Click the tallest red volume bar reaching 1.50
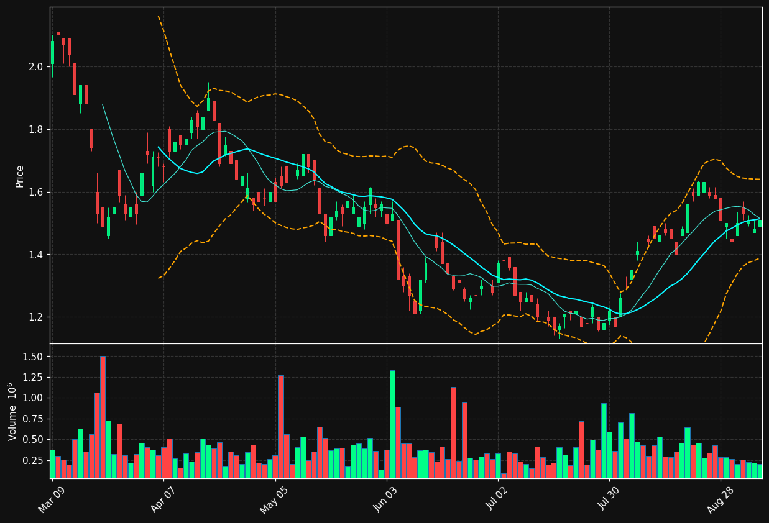Image resolution: width=769 pixels, height=523 pixels. 103,417
